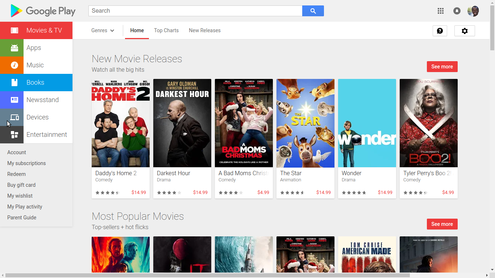Select the Music sidebar icon
This screenshot has width=495, height=278.
click(14, 65)
